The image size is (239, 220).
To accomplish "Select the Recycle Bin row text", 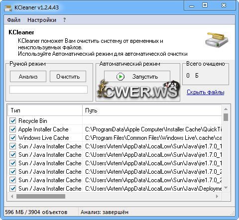I will tap(33, 121).
